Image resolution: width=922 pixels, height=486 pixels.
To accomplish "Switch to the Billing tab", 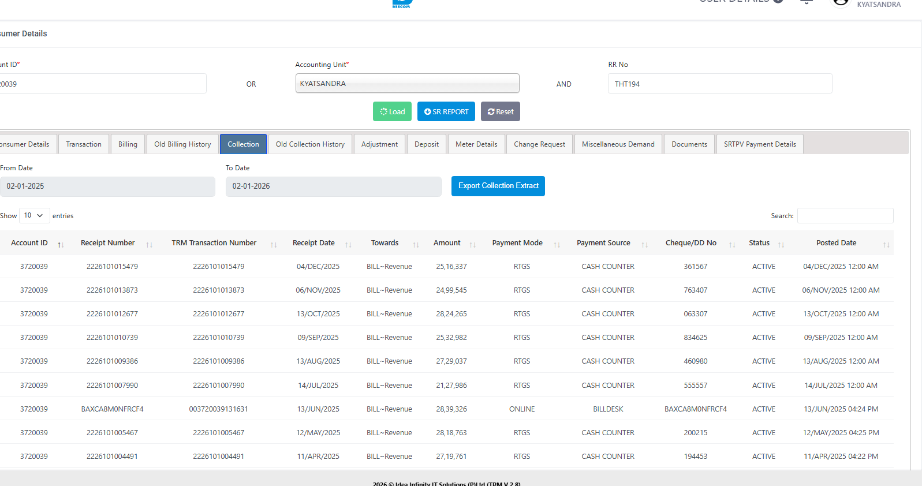I will (x=128, y=144).
